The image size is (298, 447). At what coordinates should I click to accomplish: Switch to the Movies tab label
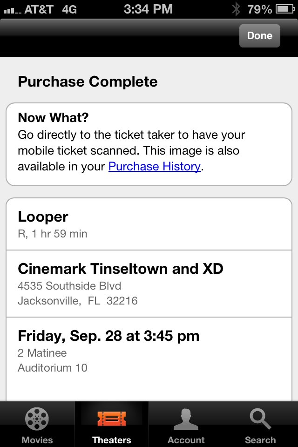click(x=37, y=440)
